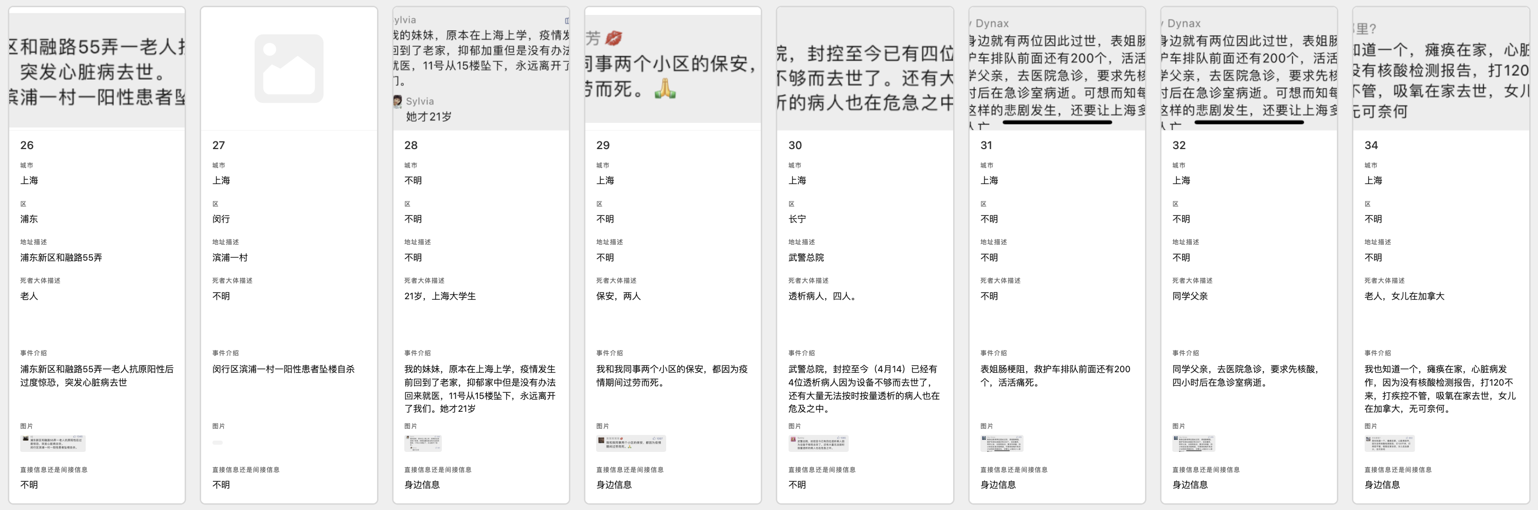Click 不明 under 直接信息还是间接信息 on card 27
1538x510 pixels.
point(220,485)
